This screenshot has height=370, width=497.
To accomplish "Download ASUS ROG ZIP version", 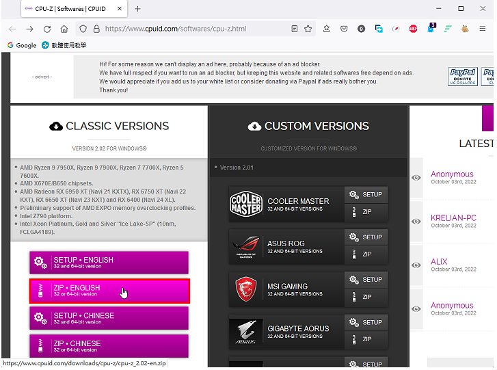I will coord(366,254).
